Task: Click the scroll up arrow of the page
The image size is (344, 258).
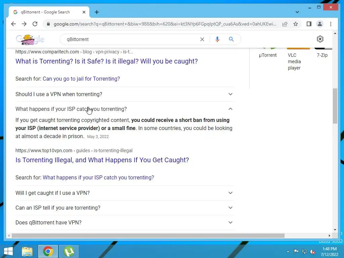Action: [335, 33]
